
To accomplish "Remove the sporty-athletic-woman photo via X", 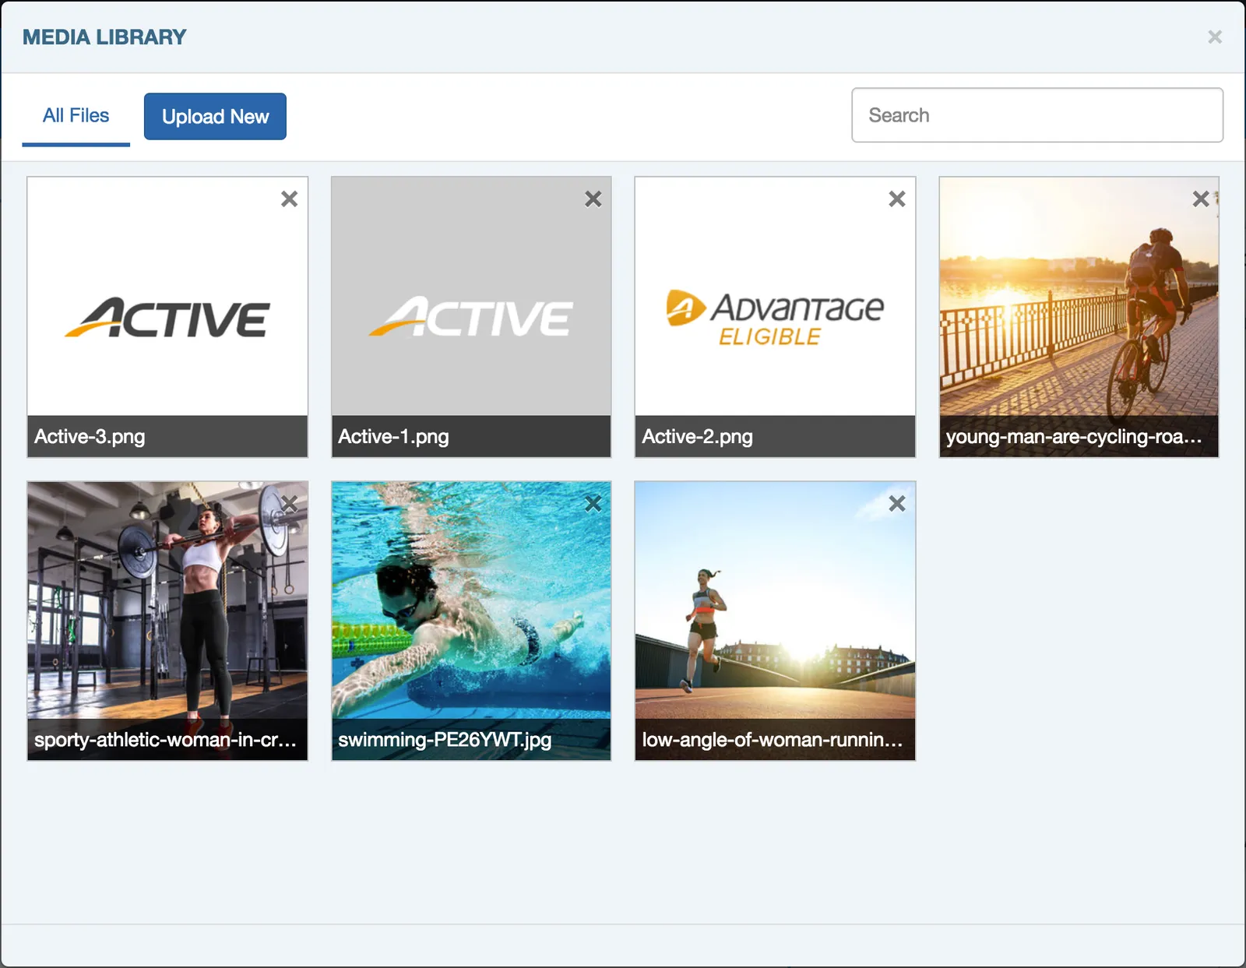I will point(290,504).
